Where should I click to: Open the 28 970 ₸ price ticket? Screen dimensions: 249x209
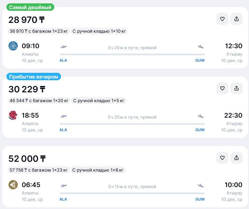(x=26, y=20)
